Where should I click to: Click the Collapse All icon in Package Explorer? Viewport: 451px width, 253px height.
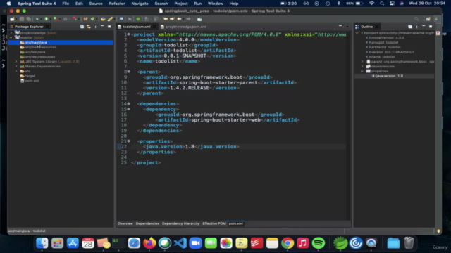click(82, 27)
